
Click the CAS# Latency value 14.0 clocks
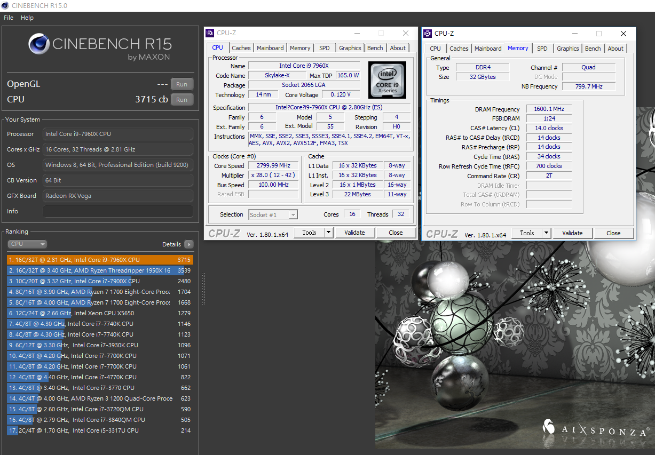[549, 128]
